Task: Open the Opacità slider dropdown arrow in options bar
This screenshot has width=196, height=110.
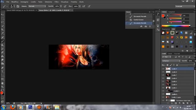Action: (61, 6)
